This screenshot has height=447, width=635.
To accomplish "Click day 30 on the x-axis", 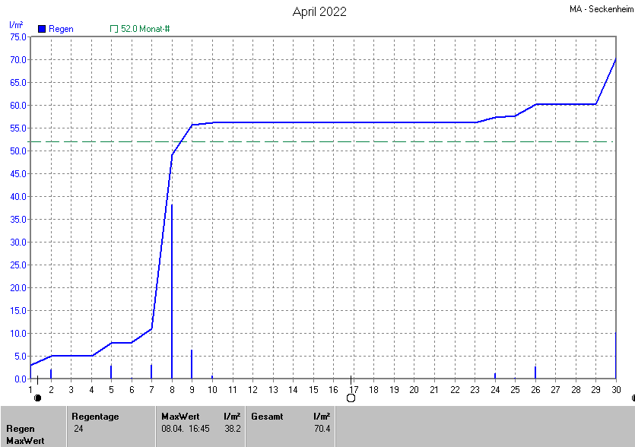I will (x=615, y=390).
